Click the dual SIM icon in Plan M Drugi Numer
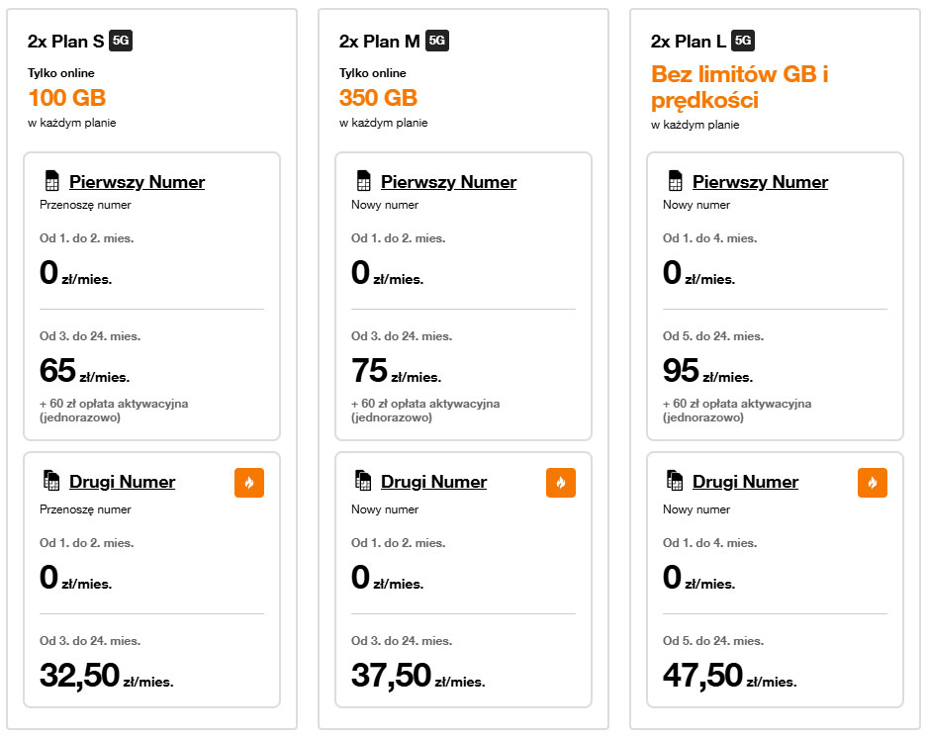Image resolution: width=927 pixels, height=738 pixels. (363, 482)
